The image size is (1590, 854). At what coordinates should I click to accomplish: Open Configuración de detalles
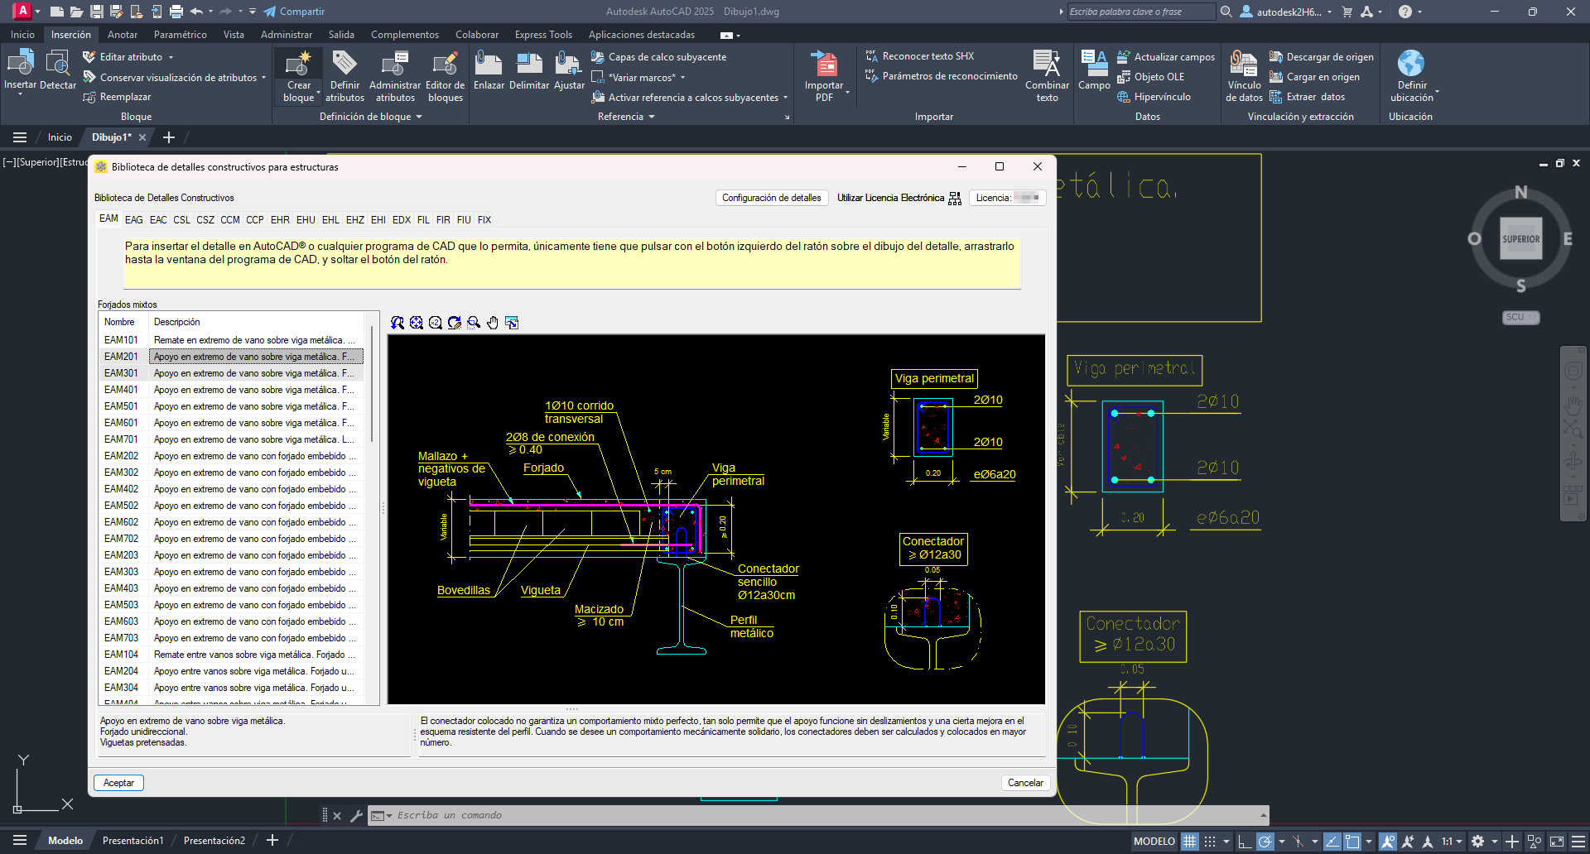point(771,198)
